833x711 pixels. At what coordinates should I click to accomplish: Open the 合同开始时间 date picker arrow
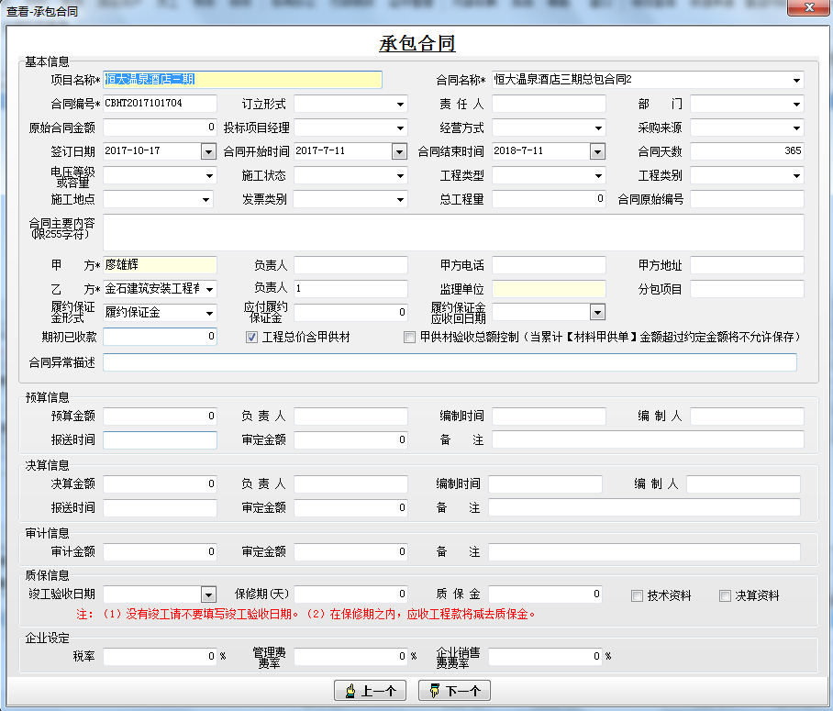point(399,151)
